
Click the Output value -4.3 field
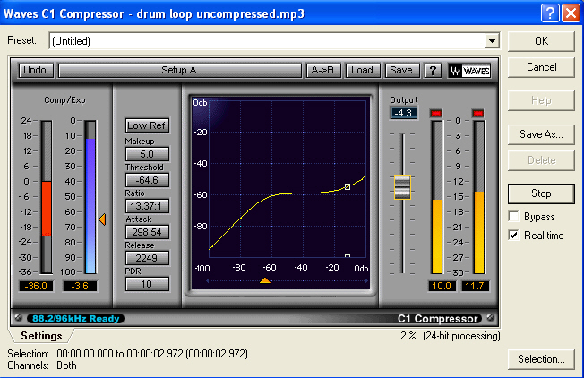click(404, 113)
